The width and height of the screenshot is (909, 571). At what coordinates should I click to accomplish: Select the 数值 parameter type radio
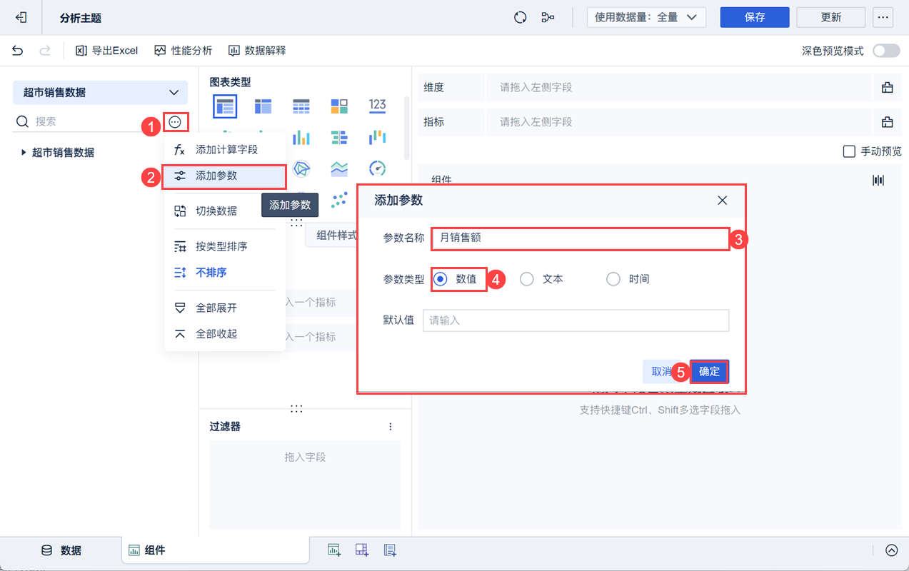[x=441, y=279]
